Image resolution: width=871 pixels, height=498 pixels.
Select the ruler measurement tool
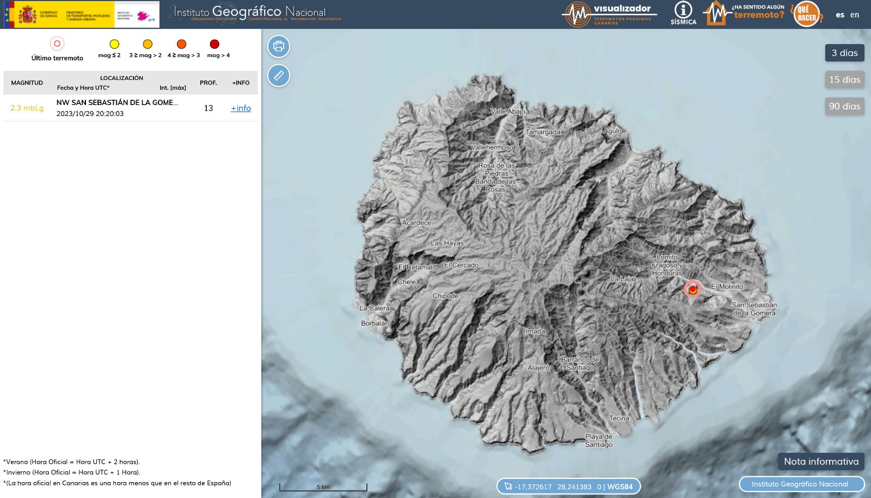(279, 76)
